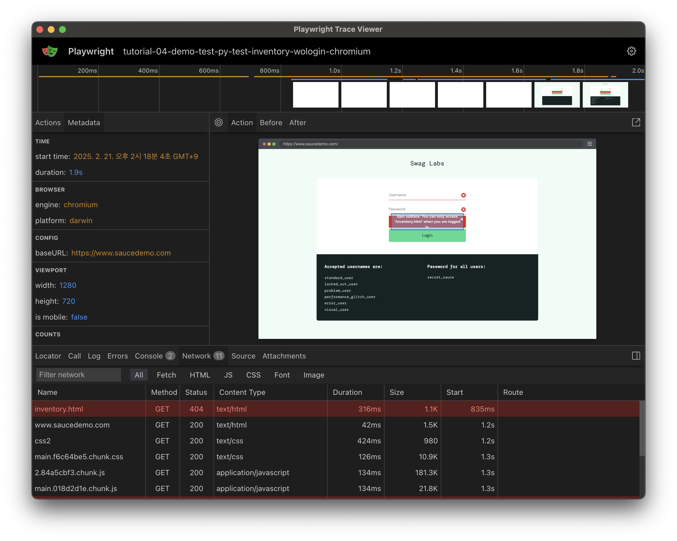
Task: Filter network requests by Fetch
Action: click(x=166, y=375)
